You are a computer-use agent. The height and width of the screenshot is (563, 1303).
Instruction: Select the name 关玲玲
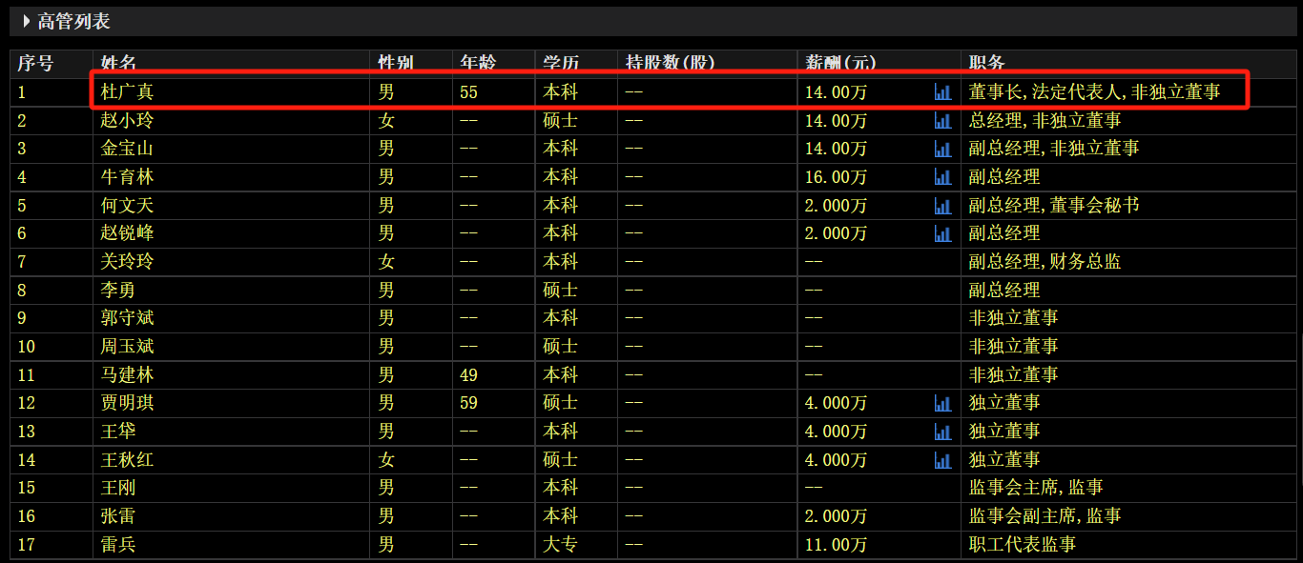pyautogui.click(x=127, y=262)
